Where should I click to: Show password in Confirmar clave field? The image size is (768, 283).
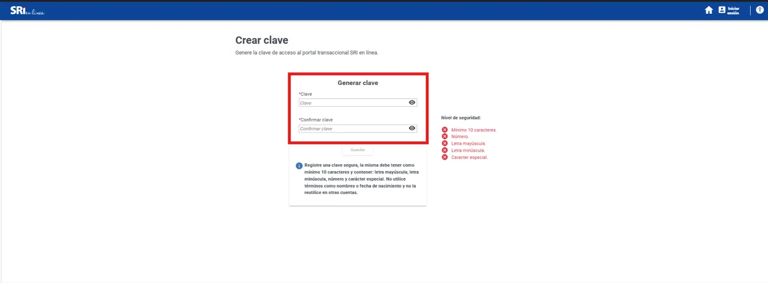pyautogui.click(x=412, y=129)
